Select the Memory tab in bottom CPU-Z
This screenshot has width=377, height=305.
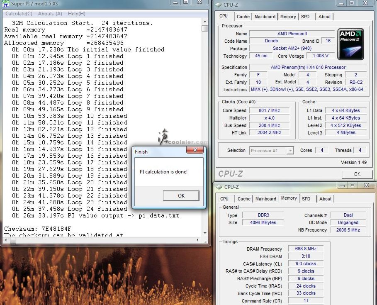289,198
